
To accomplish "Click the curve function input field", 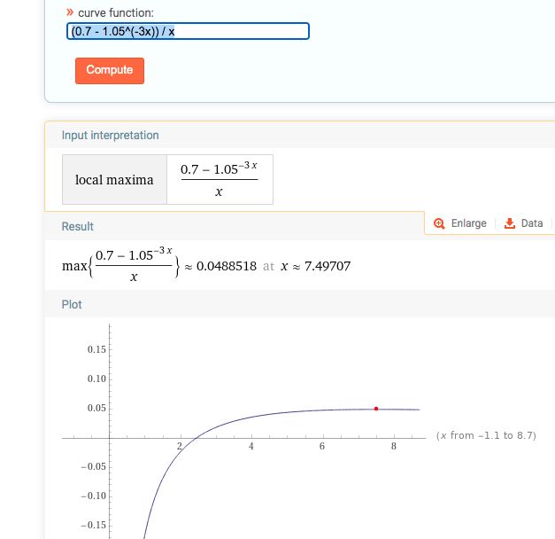I will (x=188, y=32).
